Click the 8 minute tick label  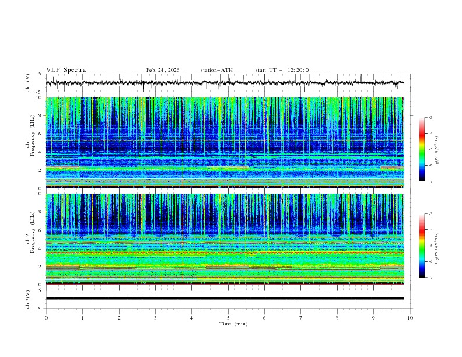[337, 317]
